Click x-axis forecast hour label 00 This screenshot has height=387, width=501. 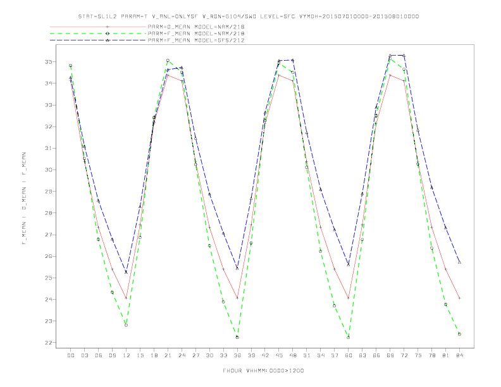[x=71, y=355]
